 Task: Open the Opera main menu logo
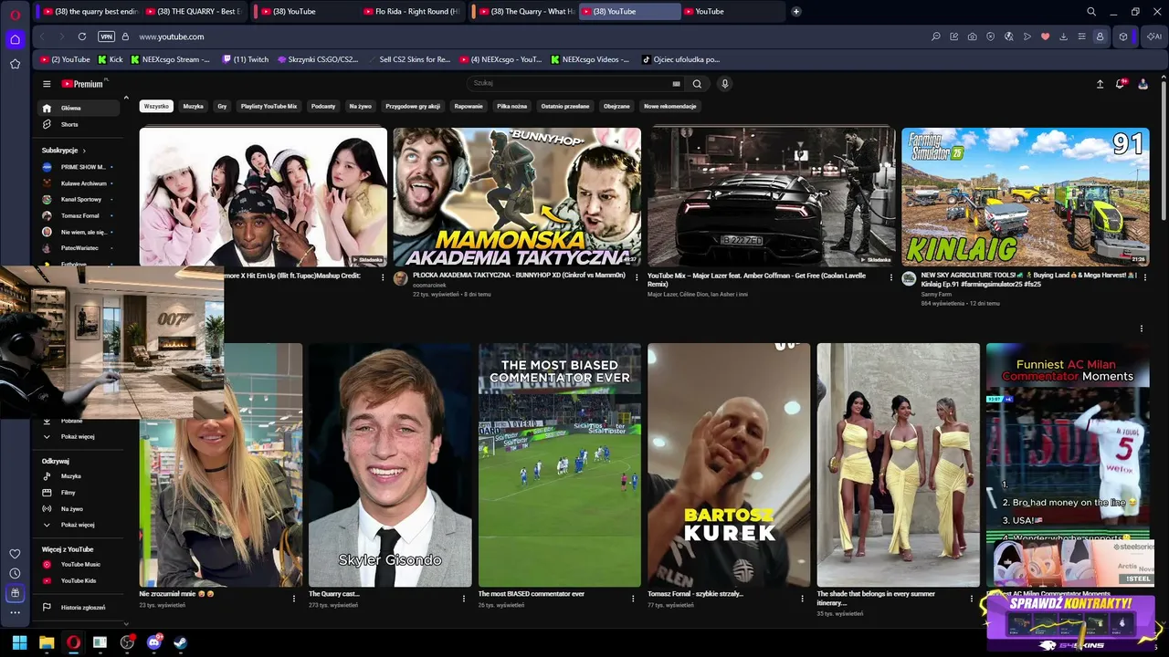pyautogui.click(x=15, y=15)
